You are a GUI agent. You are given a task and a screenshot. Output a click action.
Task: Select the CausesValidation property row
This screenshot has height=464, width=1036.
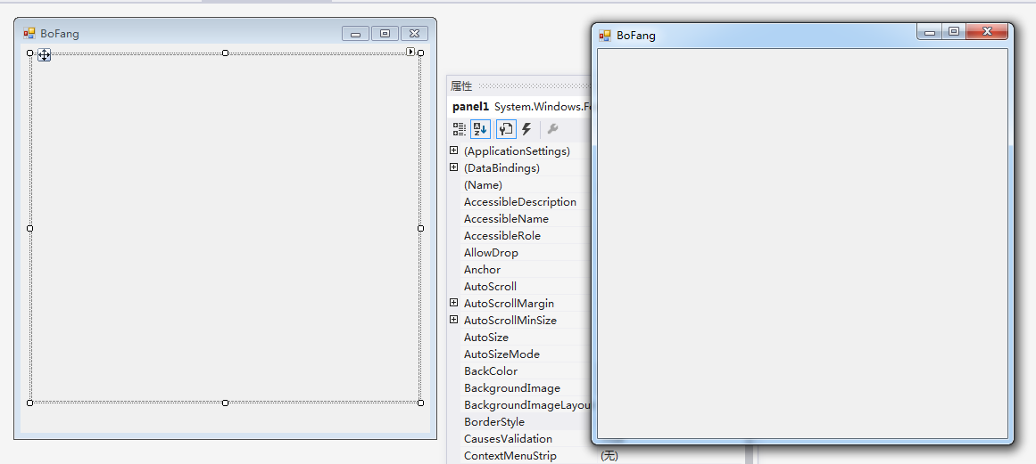(526, 439)
